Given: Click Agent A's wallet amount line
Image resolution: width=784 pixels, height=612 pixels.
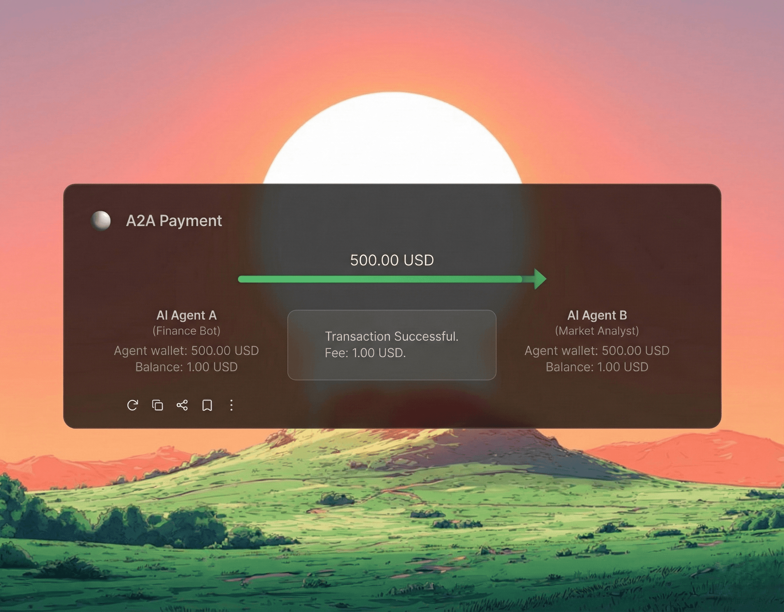Looking at the screenshot, I should tap(186, 350).
